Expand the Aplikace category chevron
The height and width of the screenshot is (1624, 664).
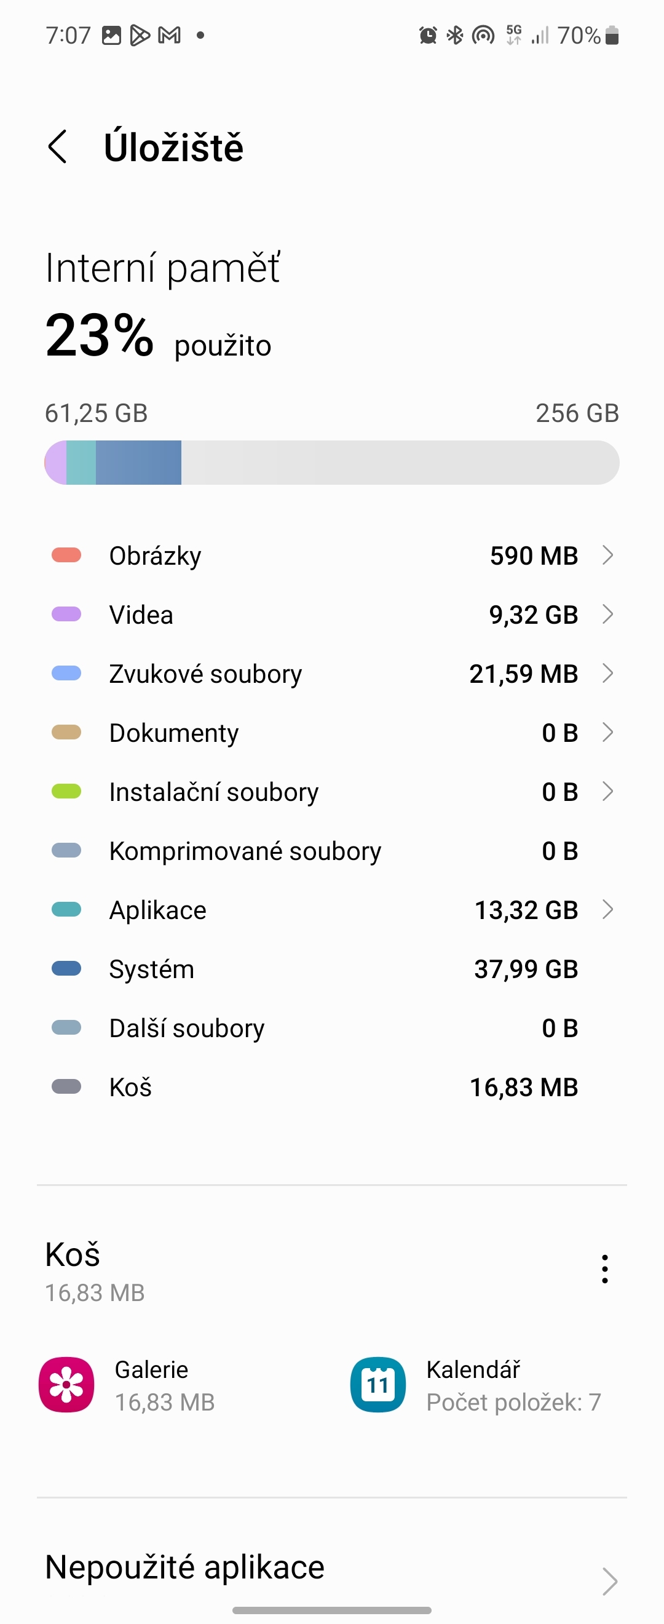click(607, 910)
